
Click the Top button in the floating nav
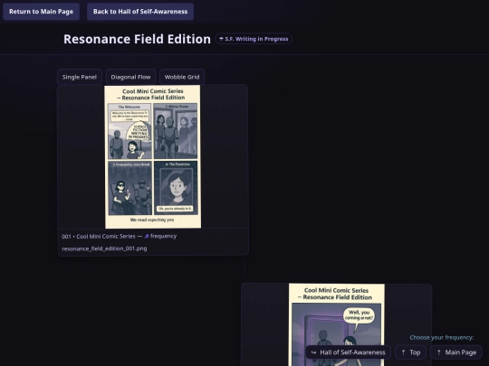[410, 352]
